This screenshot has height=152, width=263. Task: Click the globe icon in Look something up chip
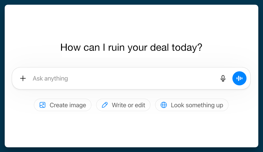(x=164, y=105)
